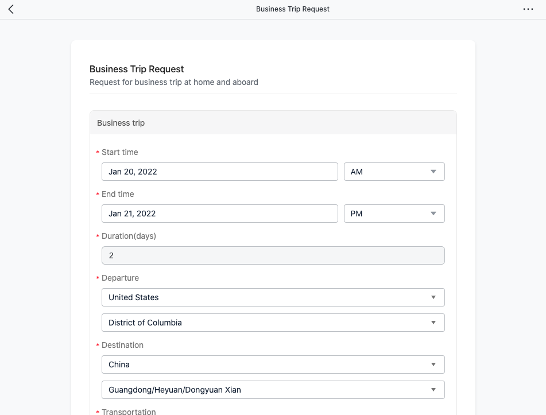546x415 pixels.
Task: Select the Business trip section header
Action: tap(121, 122)
